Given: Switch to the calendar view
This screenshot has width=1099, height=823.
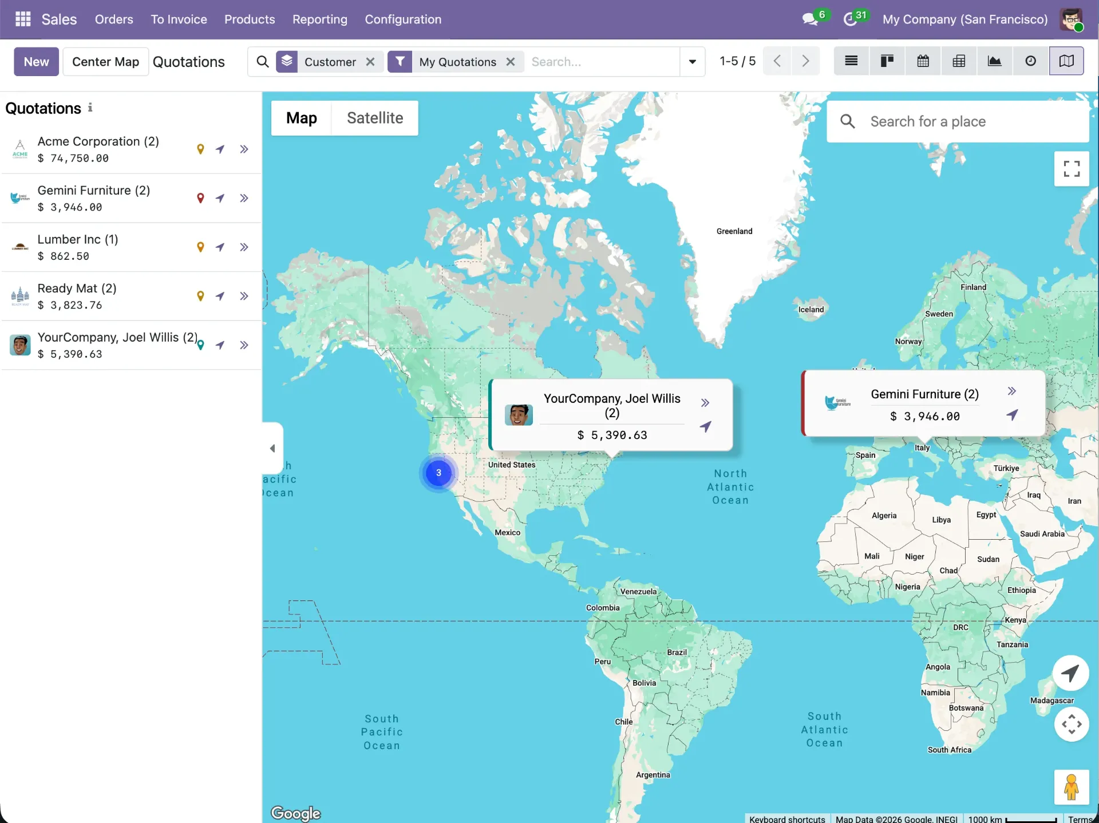Looking at the screenshot, I should click(x=923, y=61).
